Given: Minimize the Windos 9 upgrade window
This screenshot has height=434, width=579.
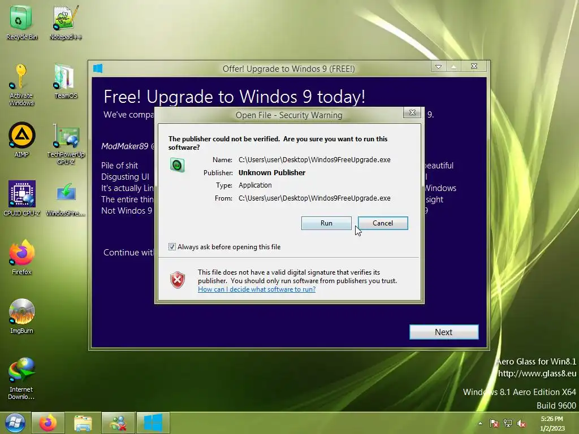Looking at the screenshot, I should (438, 67).
